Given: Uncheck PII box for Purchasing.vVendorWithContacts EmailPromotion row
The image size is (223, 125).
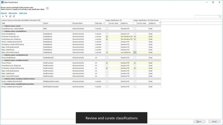Looking at the screenshot, I should click(107, 68).
